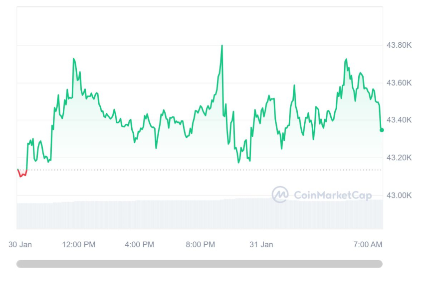The width and height of the screenshot is (429, 285).
Task: Click the red dip at the chart start
Action: tap(21, 174)
